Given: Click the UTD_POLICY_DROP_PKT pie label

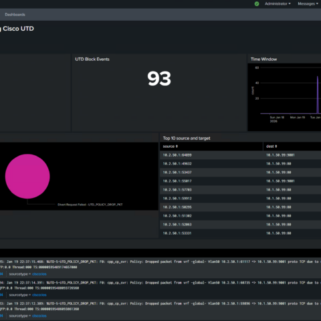Looking at the screenshot, I should pos(90,205).
